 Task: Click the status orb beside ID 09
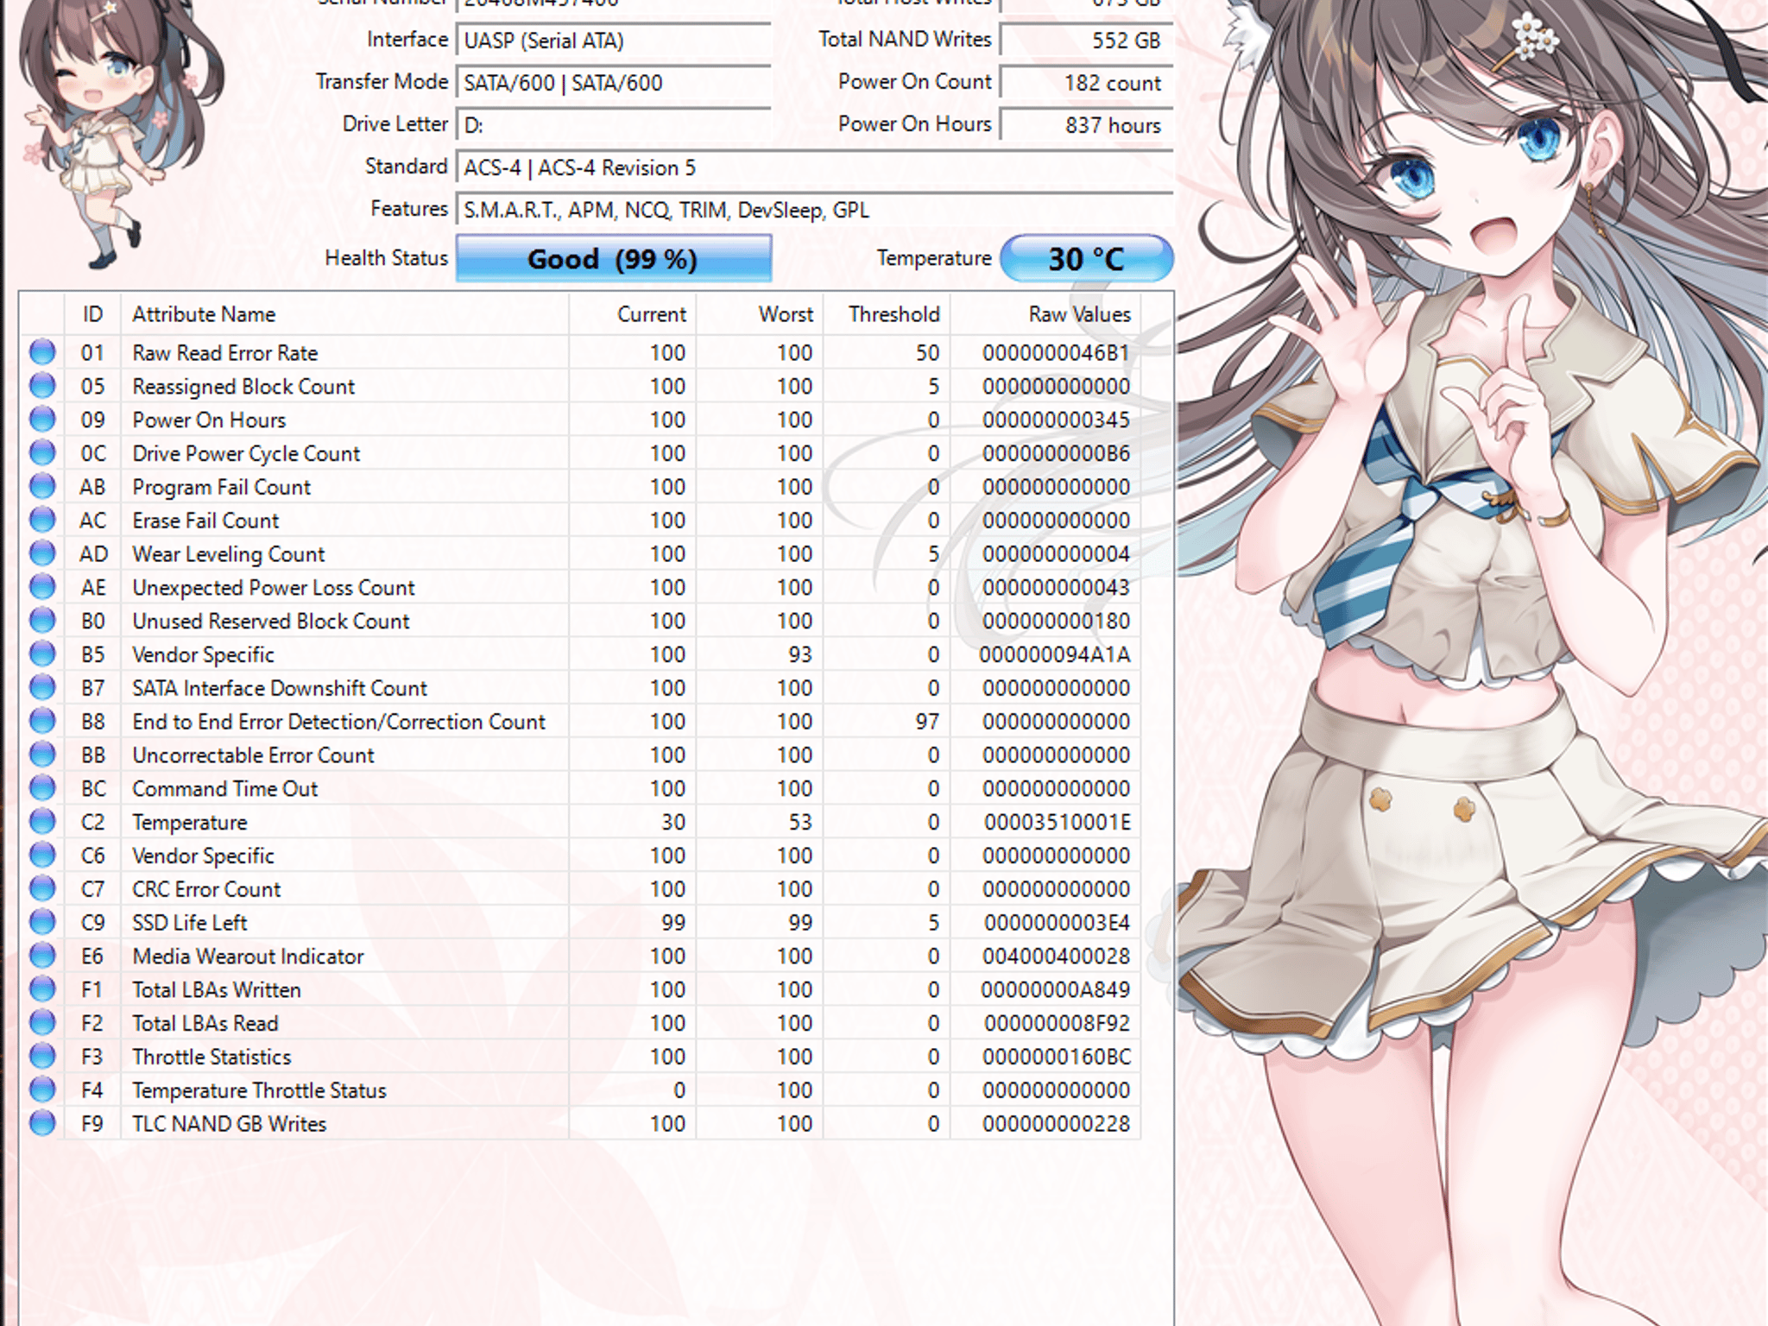click(x=42, y=420)
